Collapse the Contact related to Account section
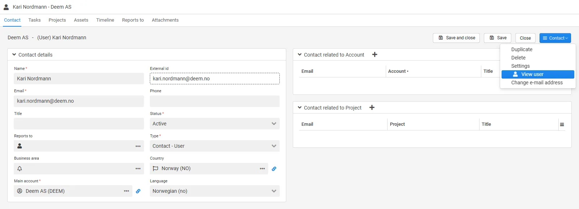579x209 pixels. point(300,55)
